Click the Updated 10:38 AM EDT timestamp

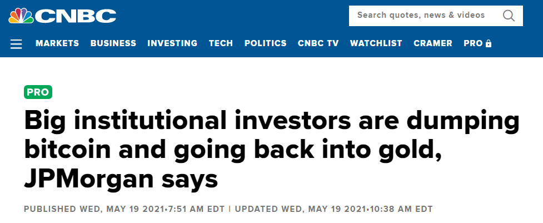coord(334,209)
